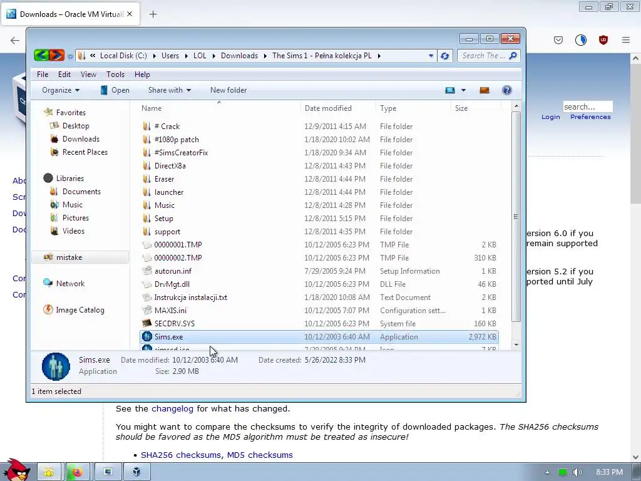
Task: Open the Help menu
Action: [x=142, y=75]
